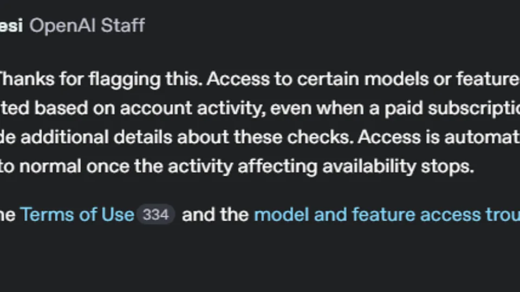Click the OpenAI Staff user title
Image resolution: width=520 pixels, height=292 pixels.
(x=87, y=25)
